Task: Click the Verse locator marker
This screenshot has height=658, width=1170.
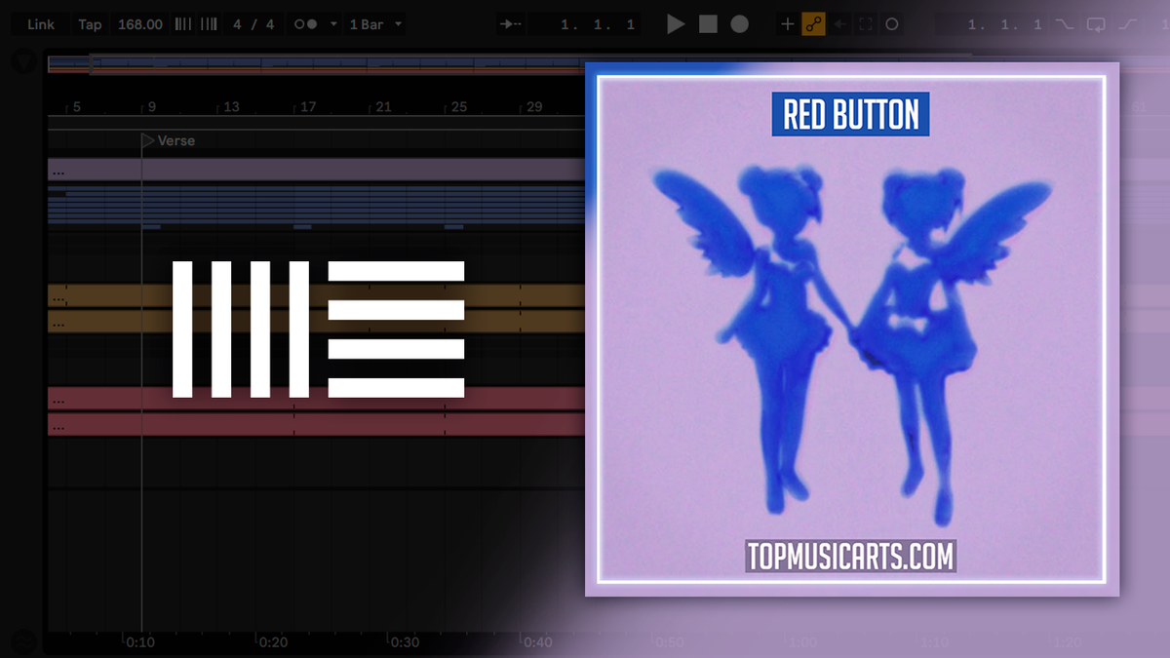Action: point(169,140)
